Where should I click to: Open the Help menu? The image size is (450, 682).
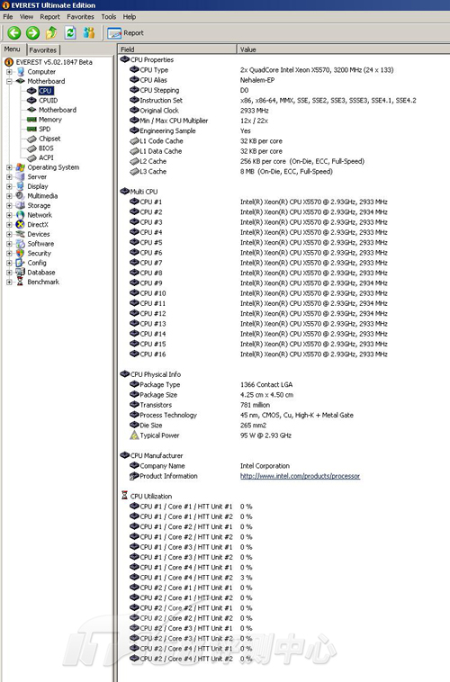pyautogui.click(x=130, y=17)
